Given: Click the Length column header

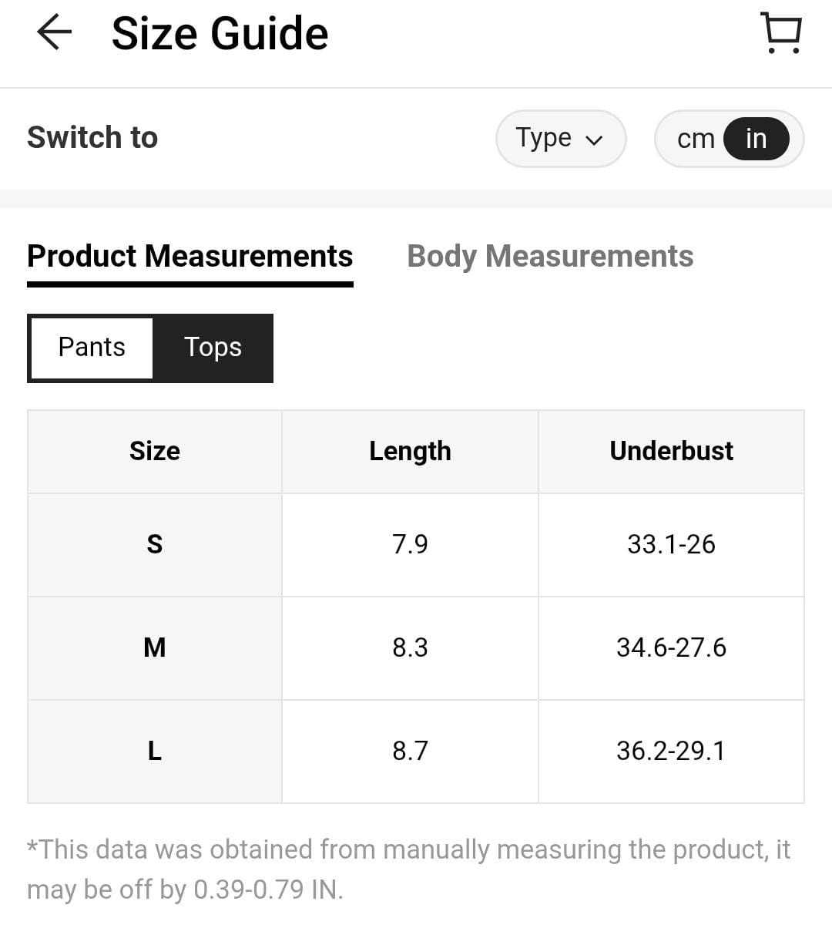Looking at the screenshot, I should pyautogui.click(x=410, y=451).
